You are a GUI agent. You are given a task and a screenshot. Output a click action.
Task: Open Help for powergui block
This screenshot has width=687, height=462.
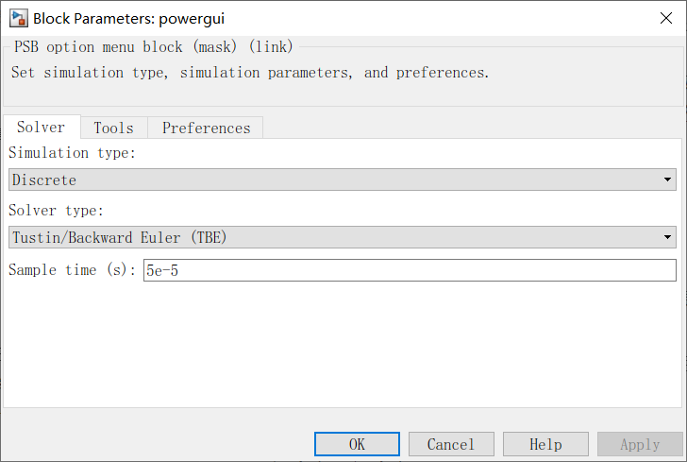point(545,444)
